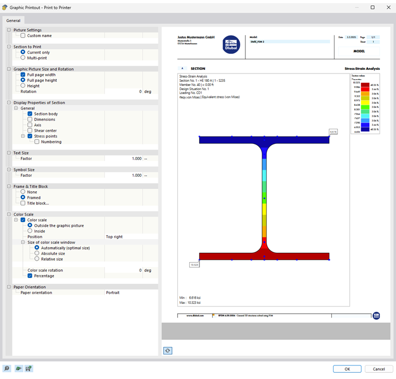Enable the Custom name checkbox
The width and height of the screenshot is (396, 379).
[x=23, y=35]
